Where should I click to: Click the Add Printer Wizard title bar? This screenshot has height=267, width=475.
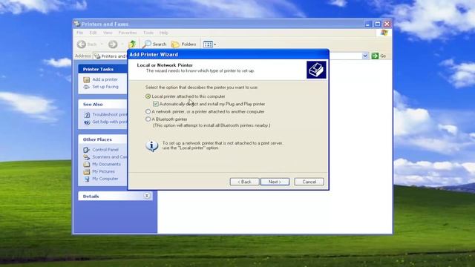(229, 54)
